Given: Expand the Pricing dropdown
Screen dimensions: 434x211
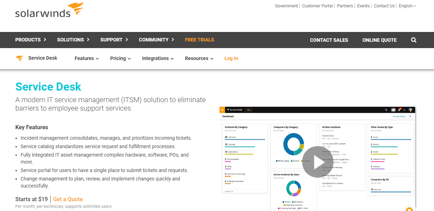Looking at the screenshot, I should coord(121,58).
